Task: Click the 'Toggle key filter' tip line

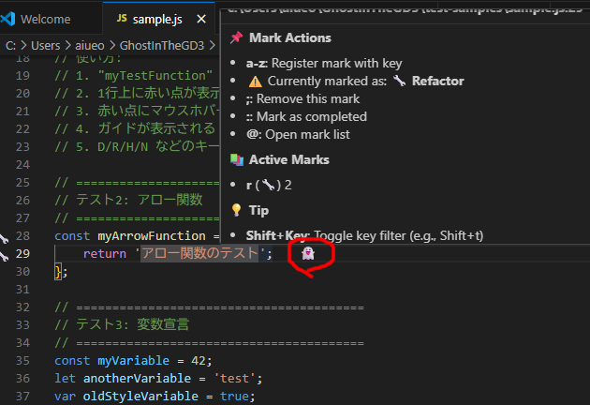Action: point(364,236)
